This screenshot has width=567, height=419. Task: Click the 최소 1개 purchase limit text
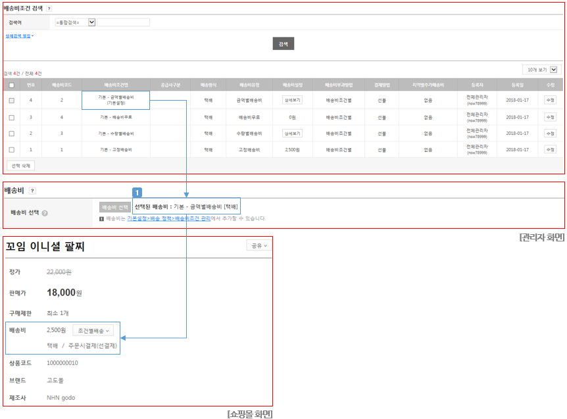tap(57, 313)
